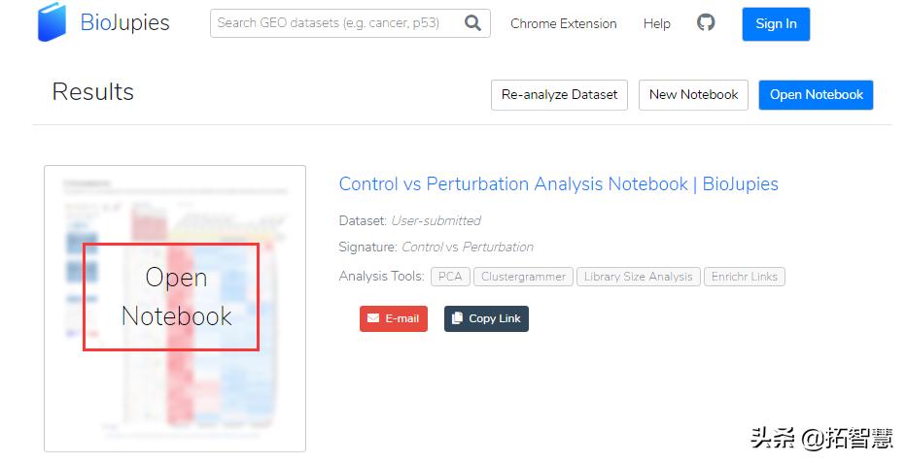Open the Chrome Extension menu item

563,23
